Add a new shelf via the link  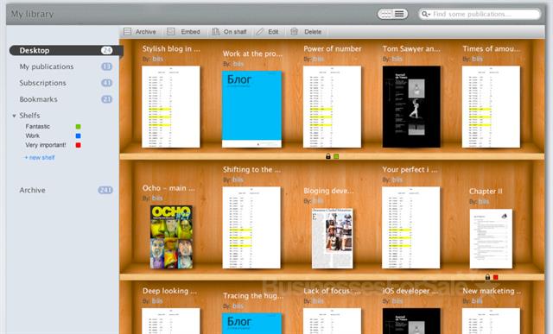point(40,157)
